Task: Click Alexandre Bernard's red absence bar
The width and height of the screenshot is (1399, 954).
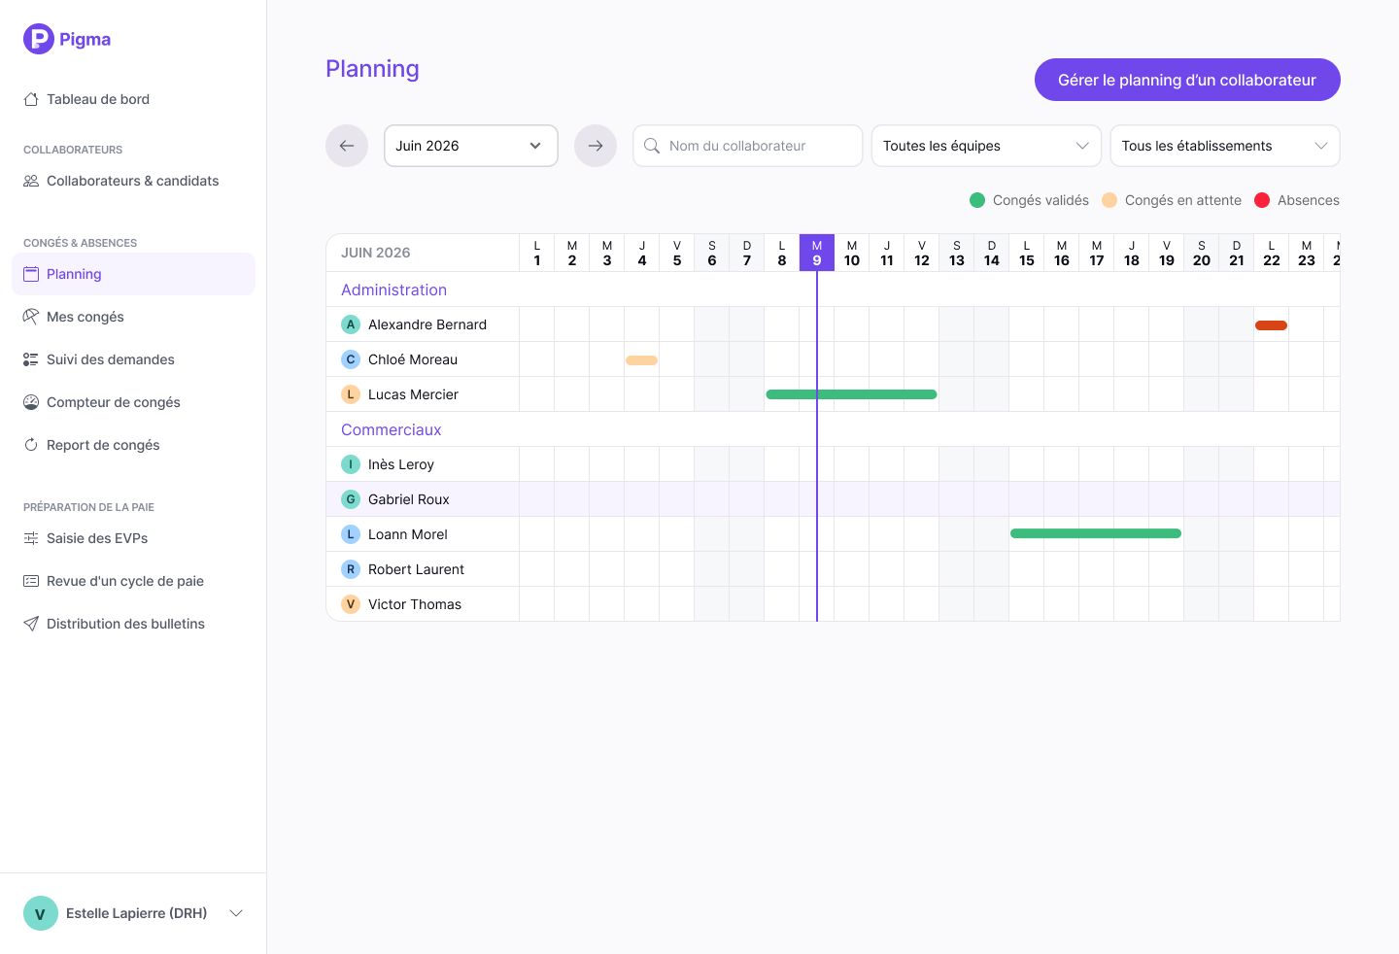Action: (1271, 325)
